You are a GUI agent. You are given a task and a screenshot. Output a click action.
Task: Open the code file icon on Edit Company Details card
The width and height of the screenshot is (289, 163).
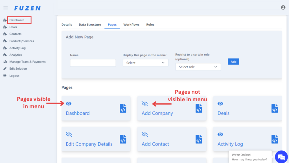click(123, 139)
